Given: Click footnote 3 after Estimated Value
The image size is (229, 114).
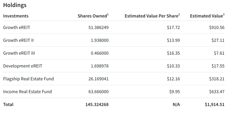Looking at the screenshot, I should (224, 15).
